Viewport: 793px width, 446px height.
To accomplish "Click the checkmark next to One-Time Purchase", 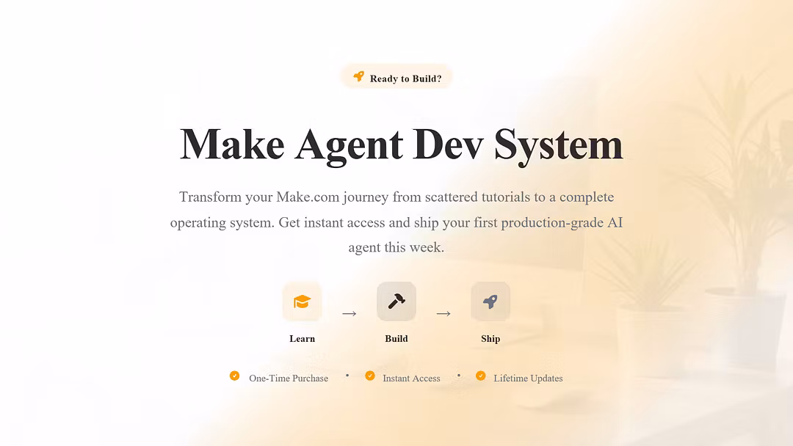I will [x=235, y=376].
